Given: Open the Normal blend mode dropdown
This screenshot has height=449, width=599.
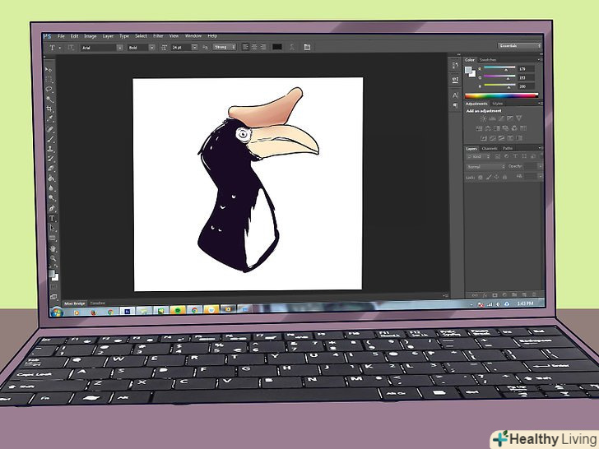Looking at the screenshot, I should 484,165.
